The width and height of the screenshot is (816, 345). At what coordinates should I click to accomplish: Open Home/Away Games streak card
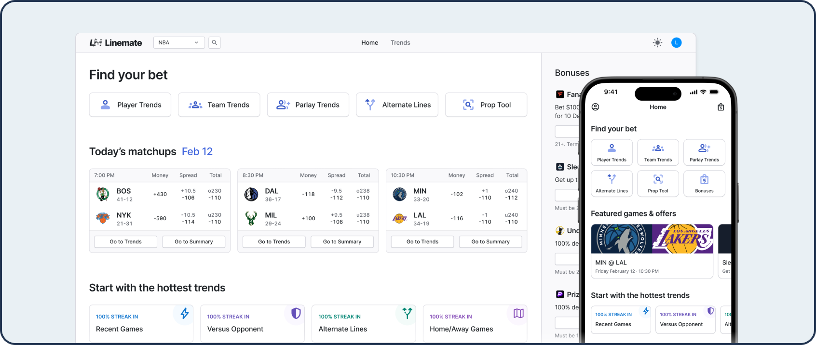475,323
